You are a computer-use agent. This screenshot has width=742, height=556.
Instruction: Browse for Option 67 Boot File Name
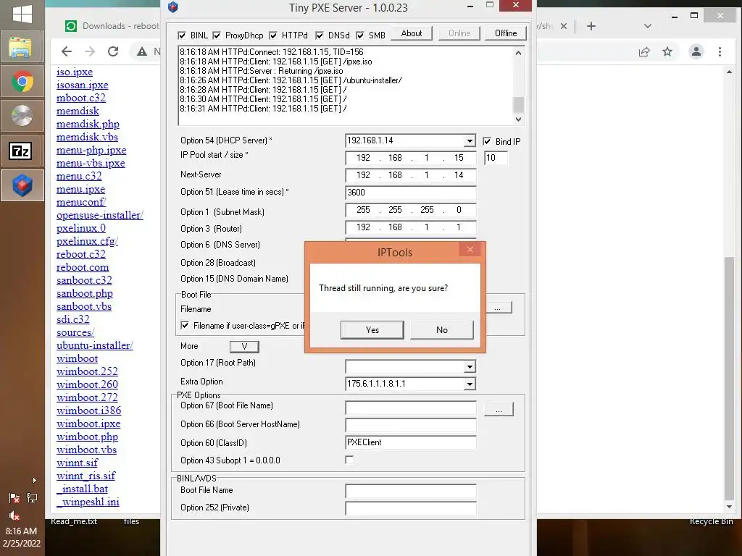499,410
